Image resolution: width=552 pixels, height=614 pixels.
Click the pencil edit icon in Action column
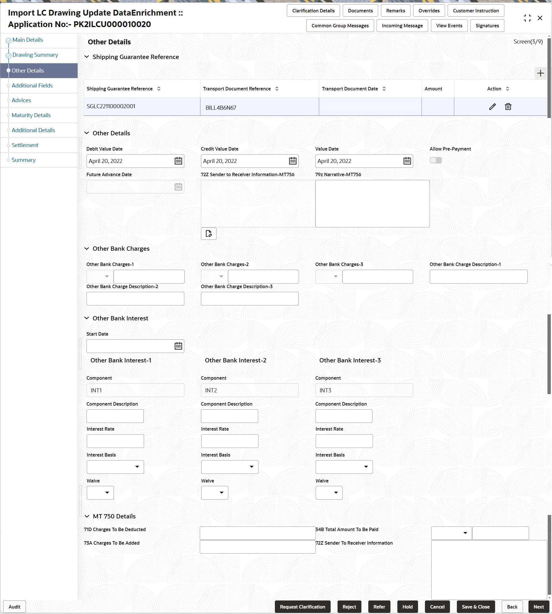tap(492, 107)
